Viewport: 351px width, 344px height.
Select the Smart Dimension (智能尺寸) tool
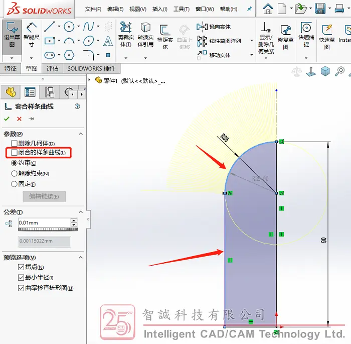coord(31,27)
